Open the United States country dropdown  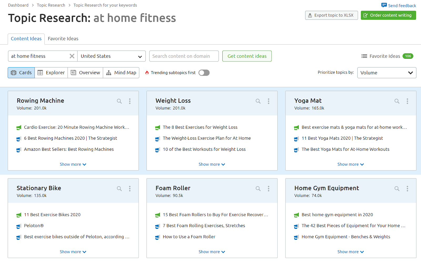(112, 56)
